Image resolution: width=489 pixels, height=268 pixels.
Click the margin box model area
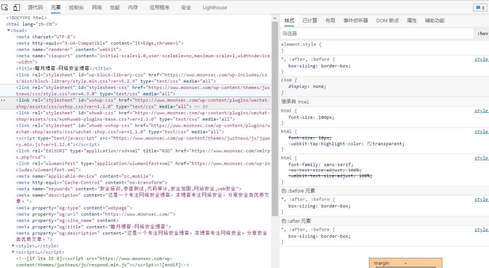[405, 263]
